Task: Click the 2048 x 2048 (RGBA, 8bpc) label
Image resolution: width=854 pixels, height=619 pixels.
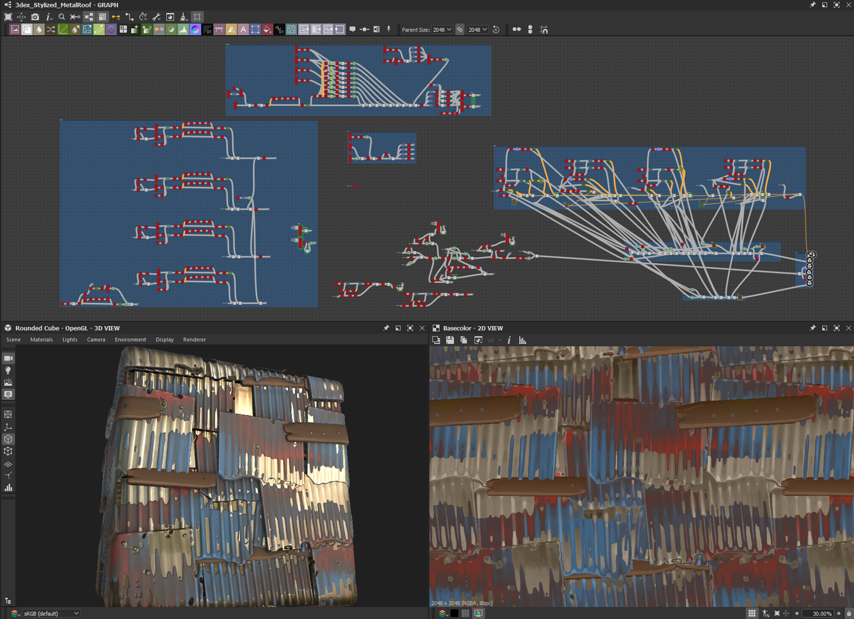Action: [x=461, y=603]
